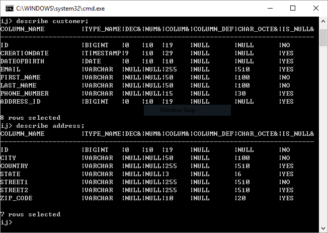The width and height of the screenshot is (328, 233).
Task: Click the value 6 in STATE row
Action: coord(239,174)
